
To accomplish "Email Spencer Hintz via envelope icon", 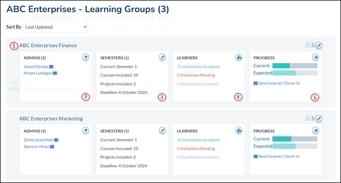I will click(52, 146).
